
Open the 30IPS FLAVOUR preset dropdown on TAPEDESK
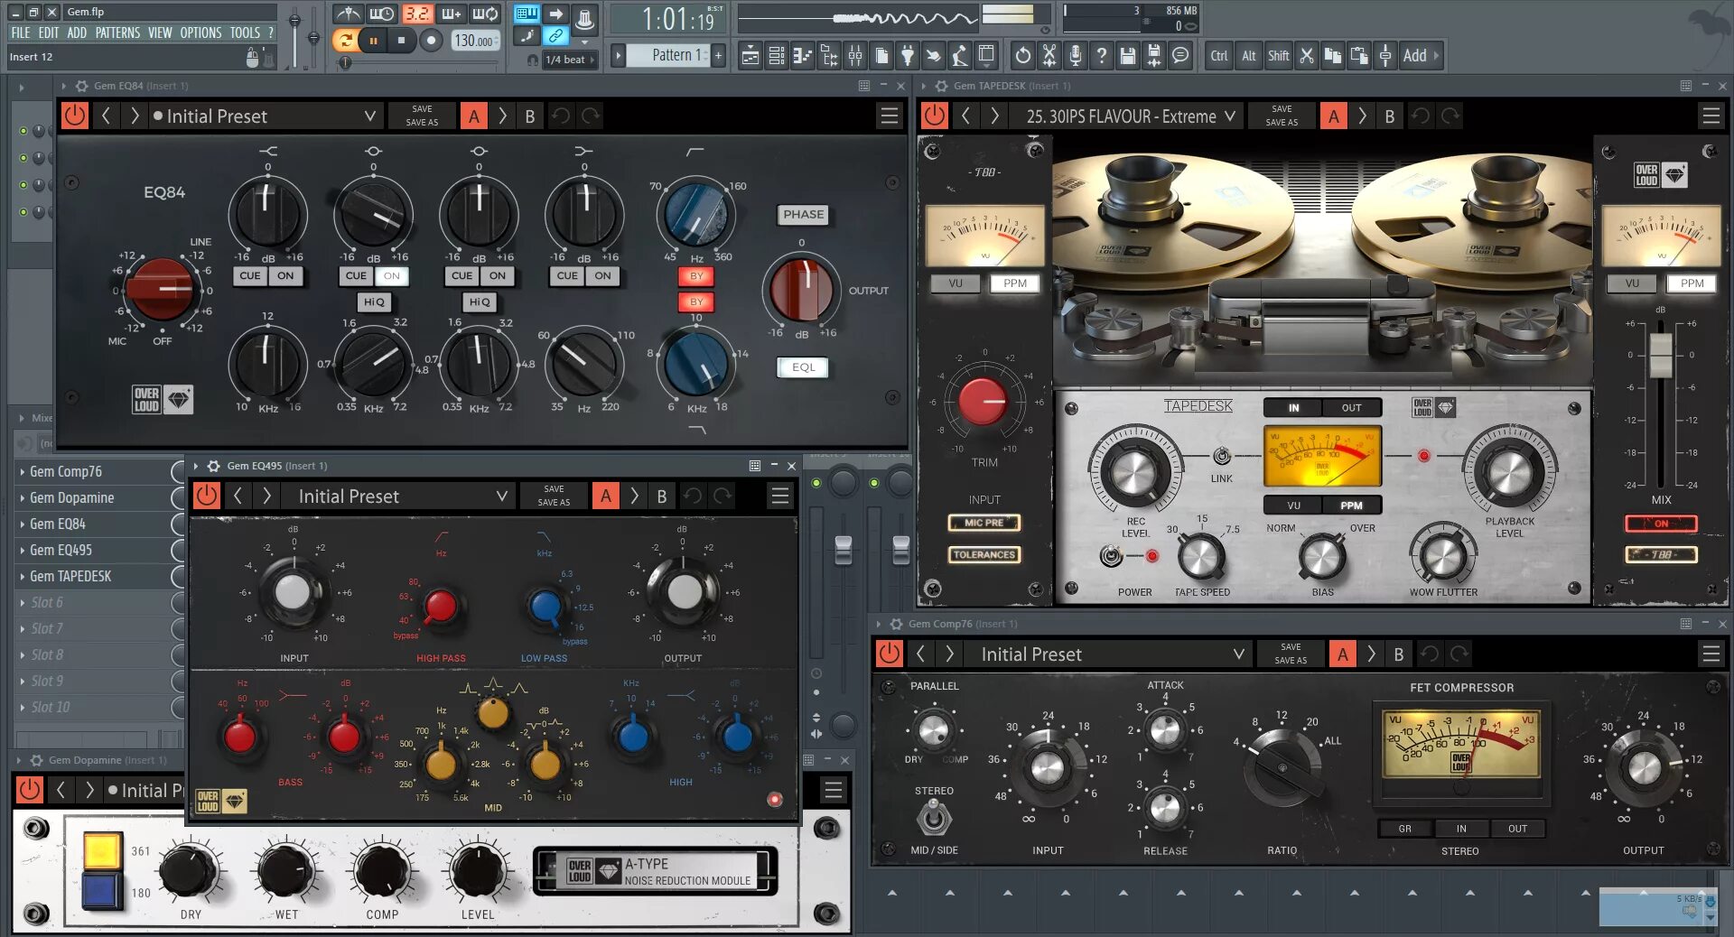(x=1124, y=116)
